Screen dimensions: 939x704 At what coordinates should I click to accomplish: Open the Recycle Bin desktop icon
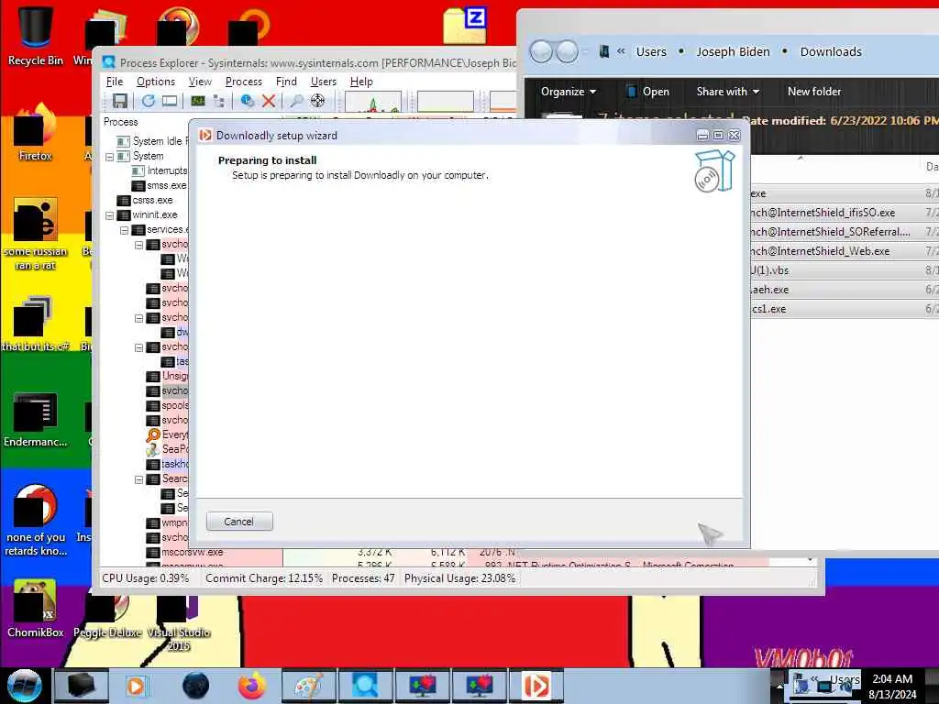click(x=36, y=36)
